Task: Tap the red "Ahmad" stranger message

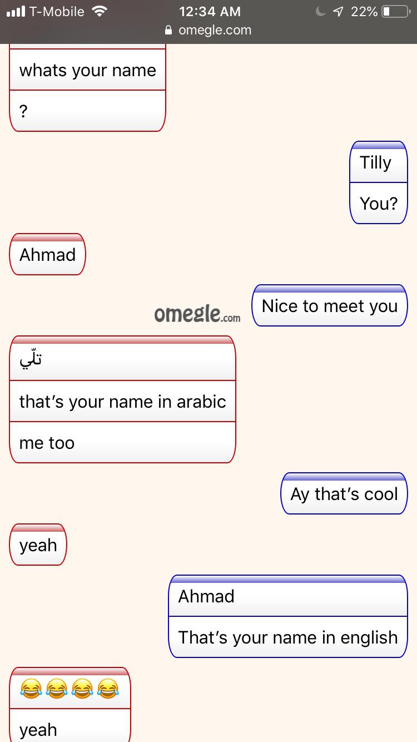Action: click(x=47, y=255)
